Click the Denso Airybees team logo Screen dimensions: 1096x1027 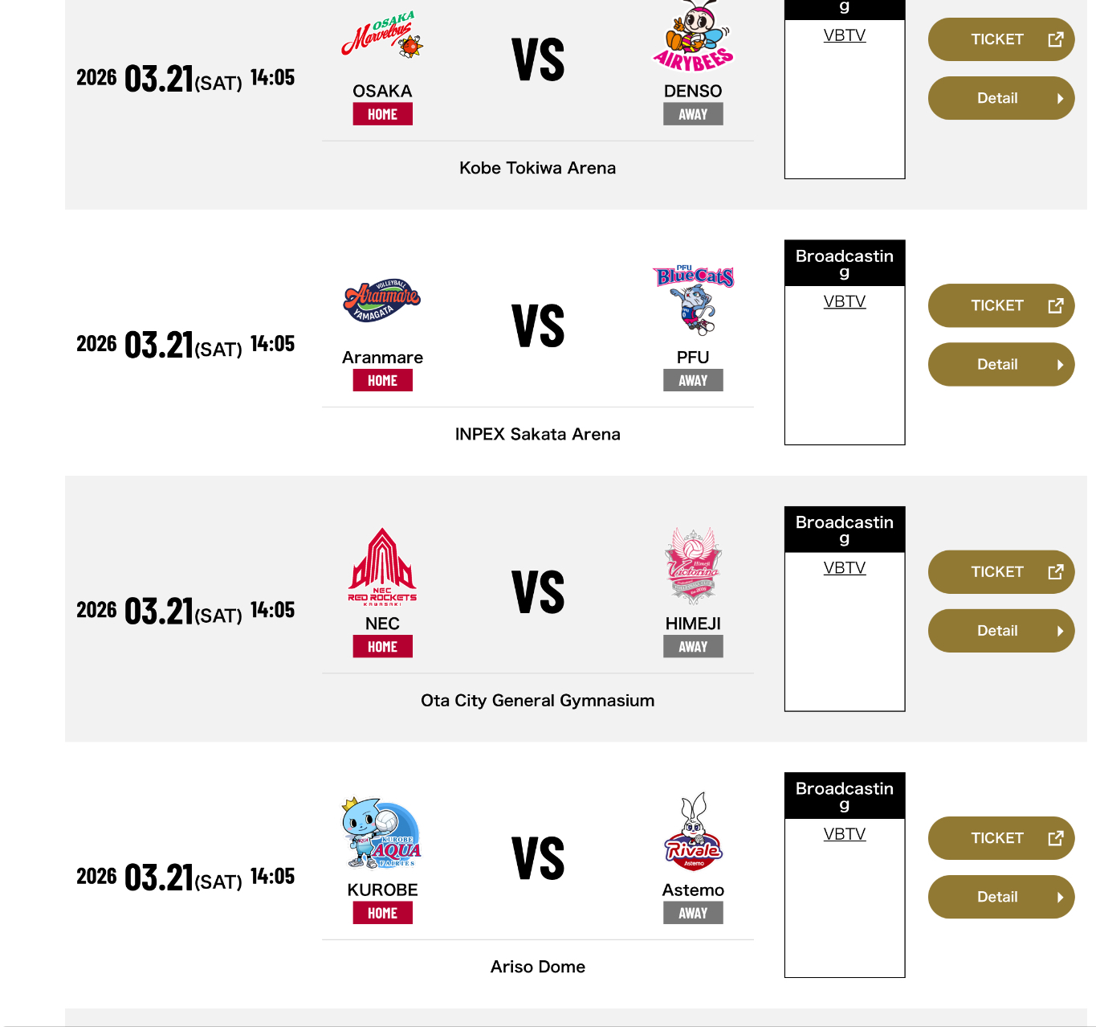point(693,38)
